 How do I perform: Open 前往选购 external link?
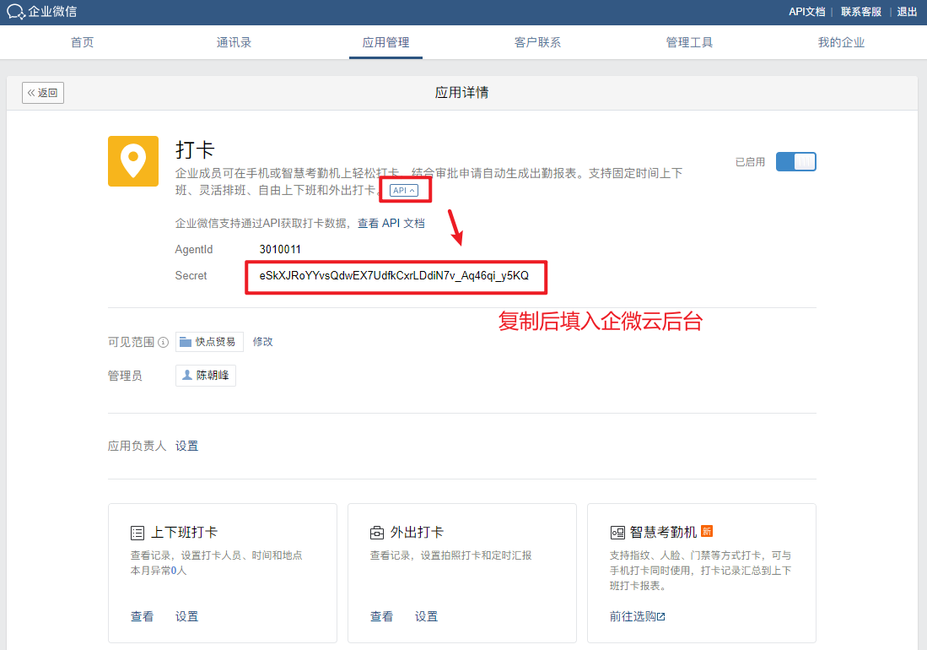(637, 616)
